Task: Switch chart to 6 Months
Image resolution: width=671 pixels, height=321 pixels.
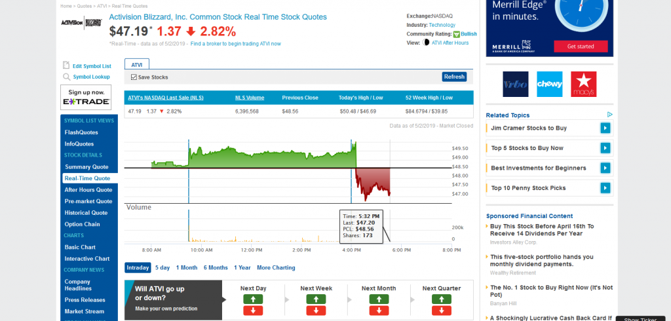Action: [x=216, y=267]
